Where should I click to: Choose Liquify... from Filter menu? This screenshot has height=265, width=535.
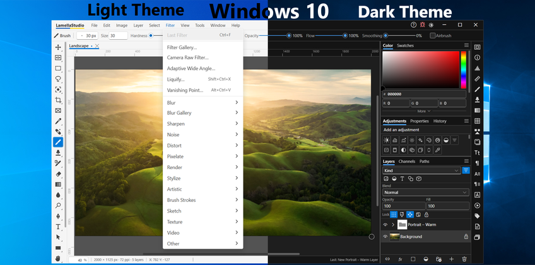point(203,79)
